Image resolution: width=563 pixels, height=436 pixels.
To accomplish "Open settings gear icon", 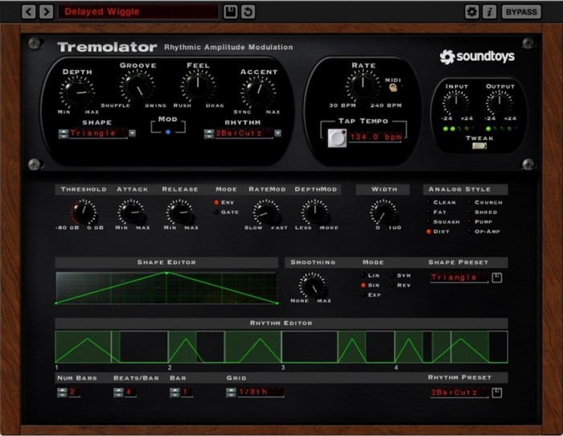I will click(x=472, y=11).
